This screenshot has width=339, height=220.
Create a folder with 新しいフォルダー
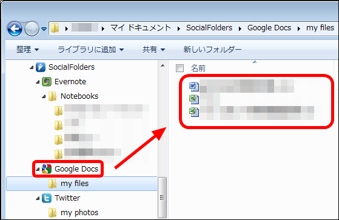tap(212, 50)
